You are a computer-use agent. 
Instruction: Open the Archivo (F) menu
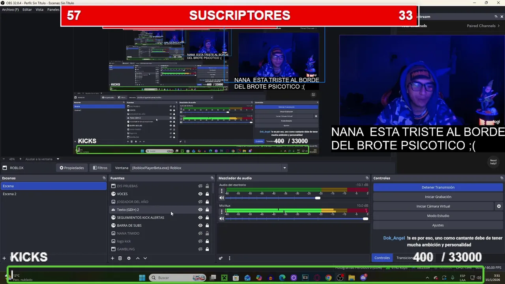(x=10, y=9)
